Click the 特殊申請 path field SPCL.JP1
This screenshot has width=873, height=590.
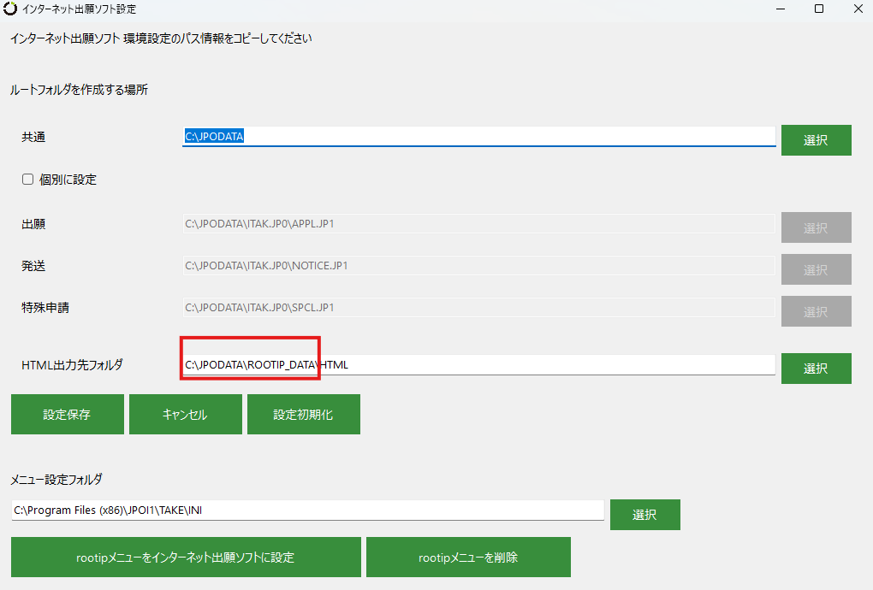[x=478, y=308]
